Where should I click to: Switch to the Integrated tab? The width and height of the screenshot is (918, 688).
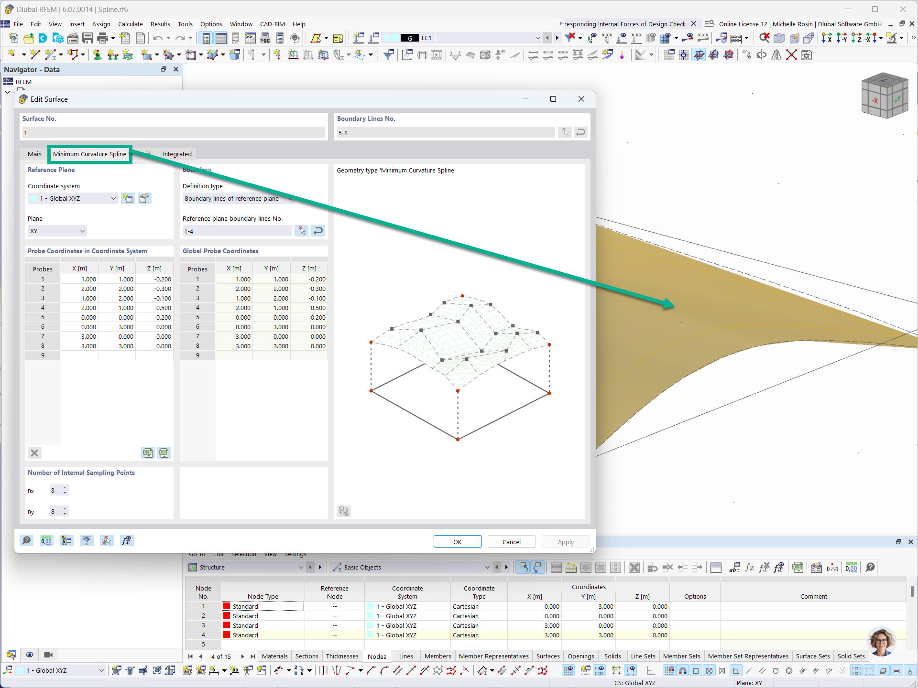(x=177, y=154)
